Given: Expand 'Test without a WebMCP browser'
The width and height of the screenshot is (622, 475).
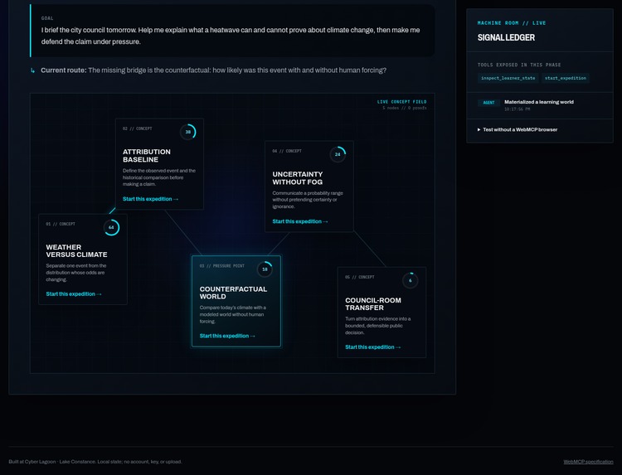Looking at the screenshot, I should [x=518, y=129].
